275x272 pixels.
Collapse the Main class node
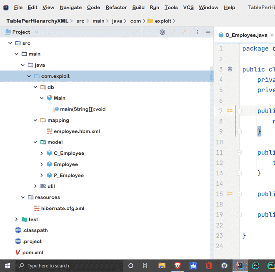[x=42, y=98]
